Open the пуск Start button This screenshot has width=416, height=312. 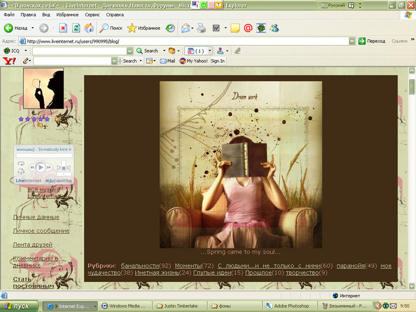18,306
